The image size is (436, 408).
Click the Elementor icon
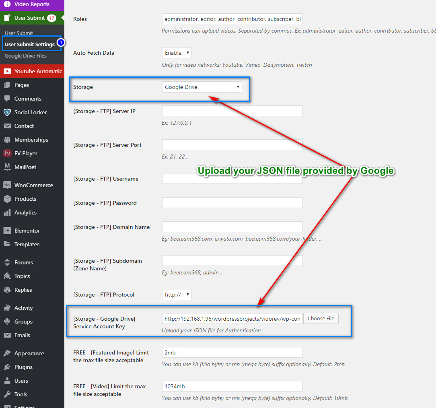coord(7,231)
